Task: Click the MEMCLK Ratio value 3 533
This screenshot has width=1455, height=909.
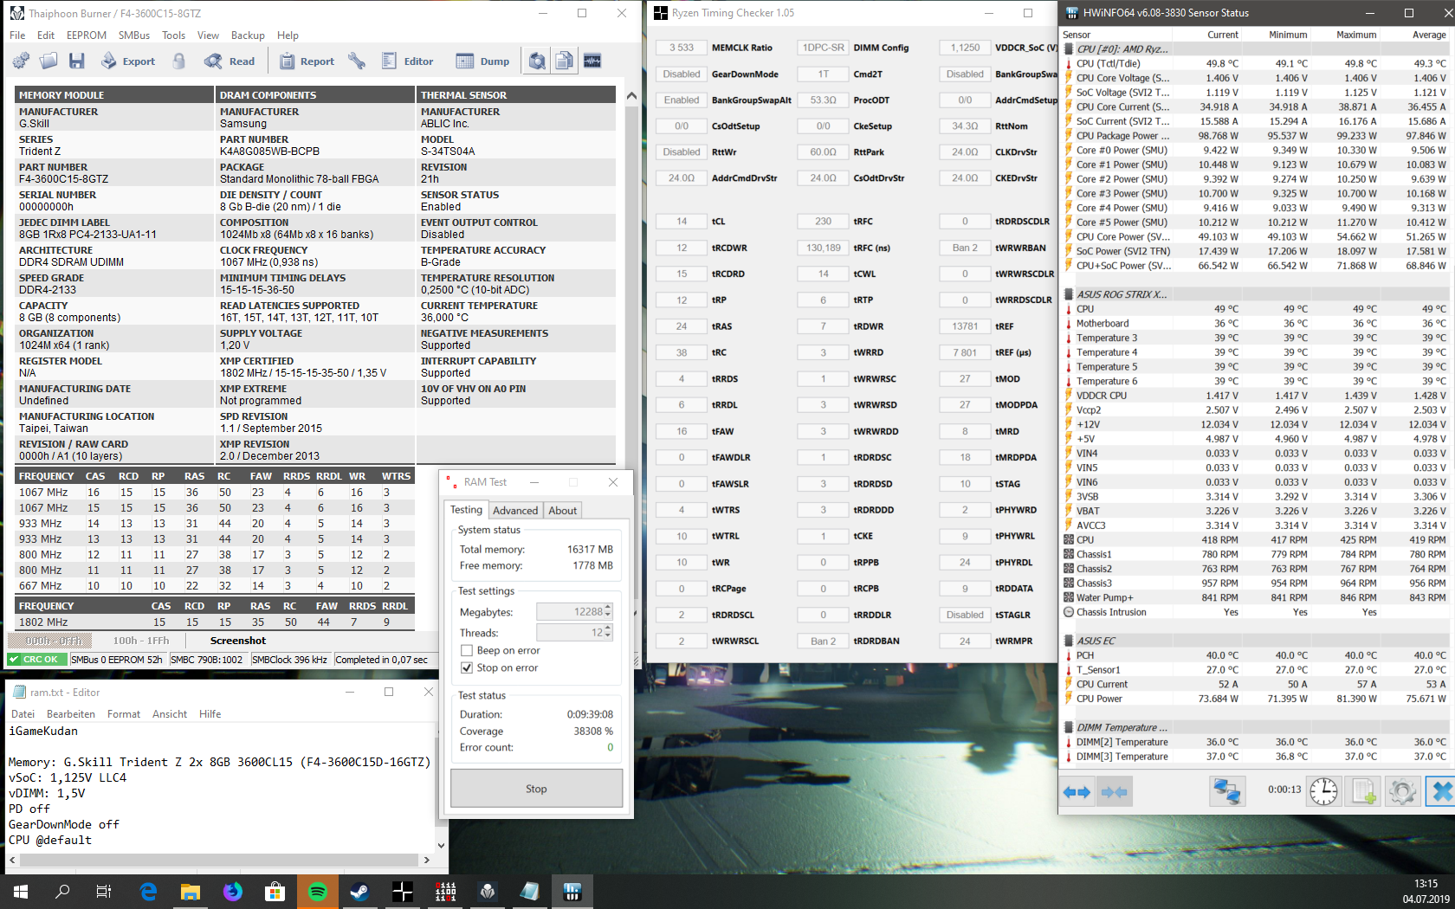Action: click(682, 48)
